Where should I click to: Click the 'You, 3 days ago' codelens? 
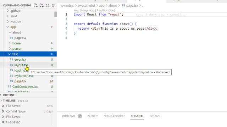point(84,10)
